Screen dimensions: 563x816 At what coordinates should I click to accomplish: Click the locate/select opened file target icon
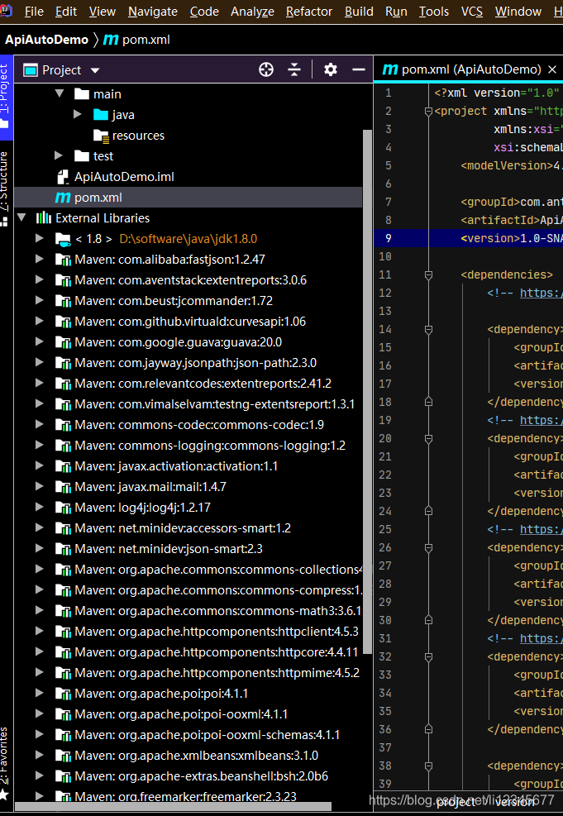coord(266,69)
